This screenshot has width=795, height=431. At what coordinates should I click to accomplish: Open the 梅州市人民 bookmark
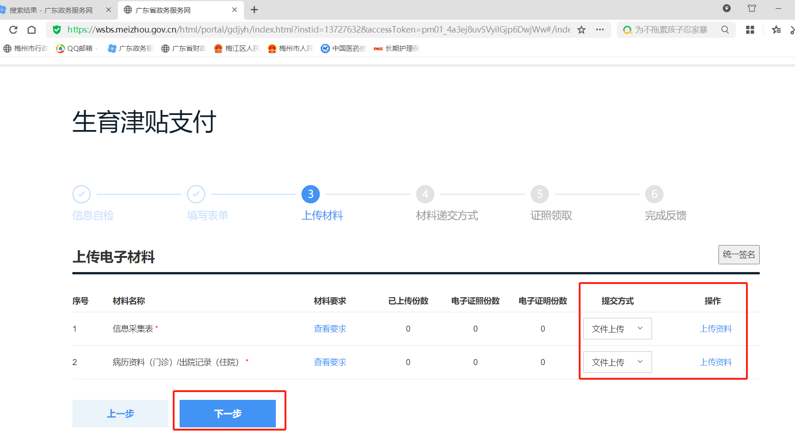click(x=291, y=48)
